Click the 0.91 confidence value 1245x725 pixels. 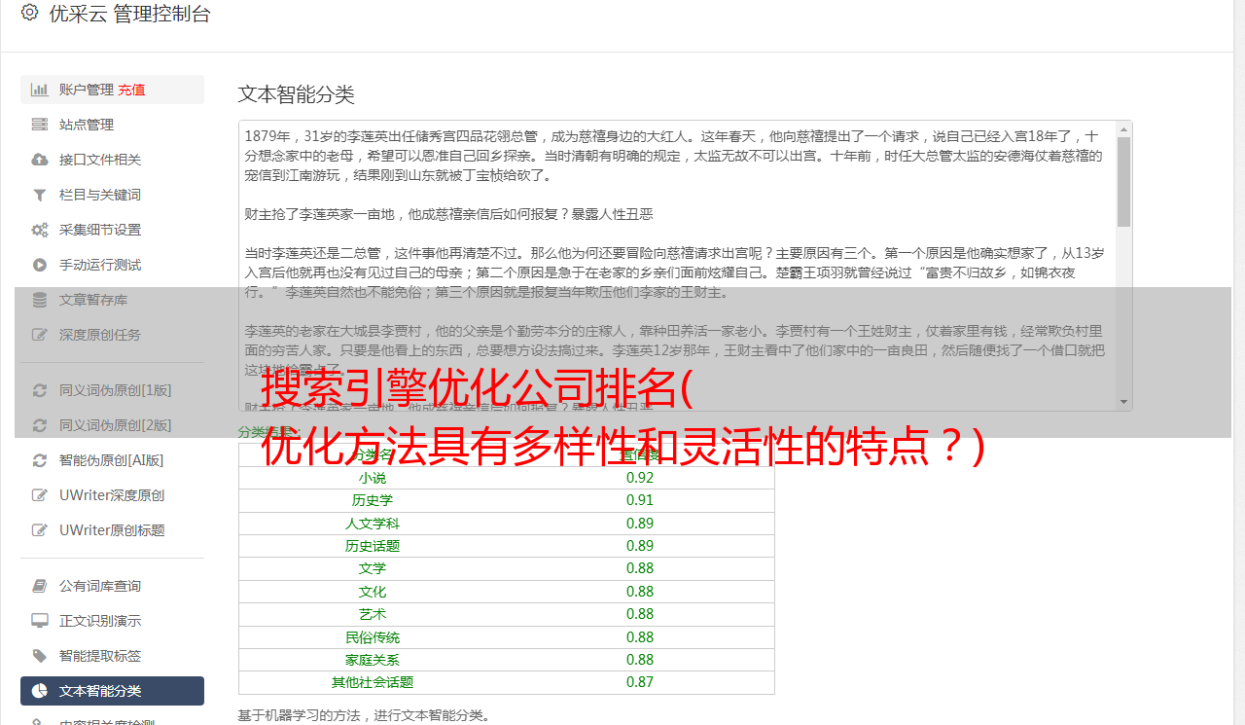640,500
